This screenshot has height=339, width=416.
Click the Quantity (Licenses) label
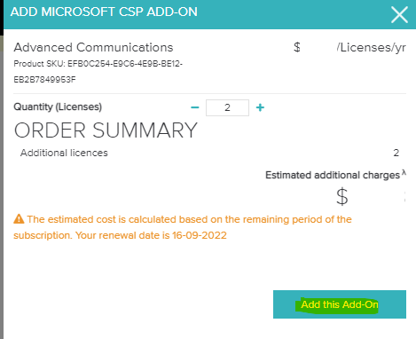pos(58,106)
